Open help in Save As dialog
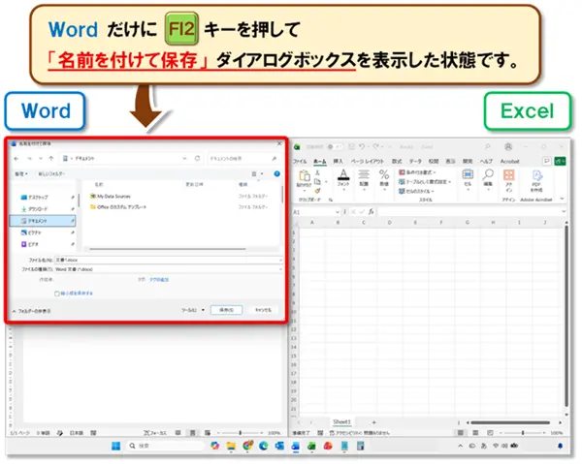582x464 pixels. tap(276, 173)
